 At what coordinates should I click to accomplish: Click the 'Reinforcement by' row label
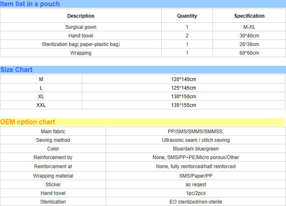53,157
